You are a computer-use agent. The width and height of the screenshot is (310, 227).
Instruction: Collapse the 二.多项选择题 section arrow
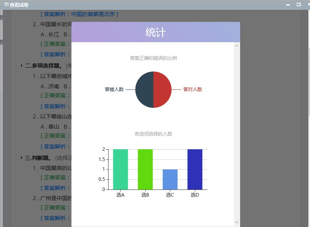21,66
